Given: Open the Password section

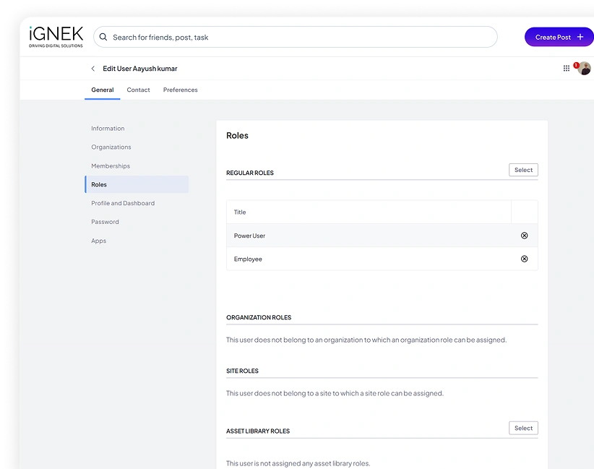Looking at the screenshot, I should 105,222.
